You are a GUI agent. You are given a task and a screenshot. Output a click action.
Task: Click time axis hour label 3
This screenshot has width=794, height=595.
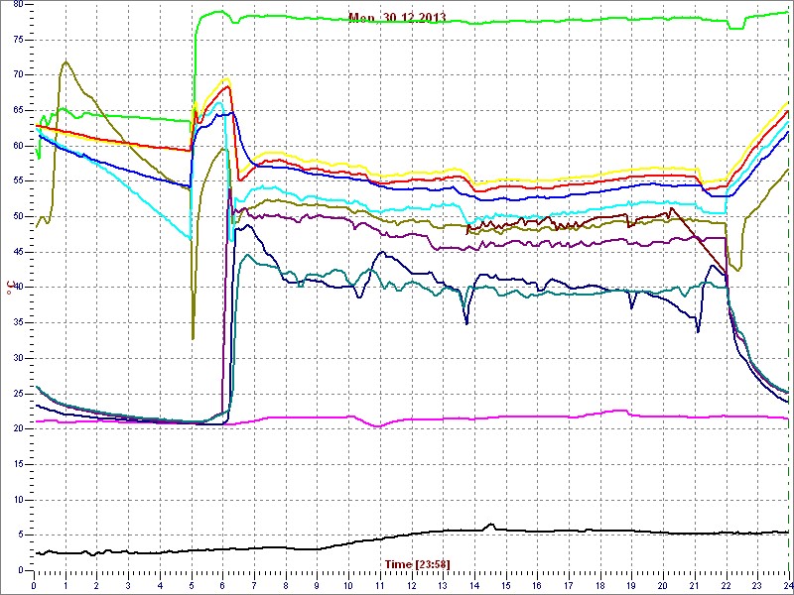click(x=129, y=583)
